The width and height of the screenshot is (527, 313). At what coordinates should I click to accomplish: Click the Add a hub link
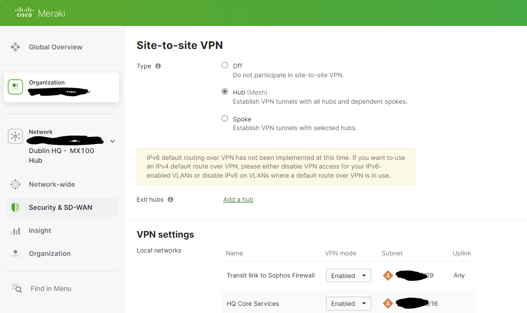tap(238, 199)
